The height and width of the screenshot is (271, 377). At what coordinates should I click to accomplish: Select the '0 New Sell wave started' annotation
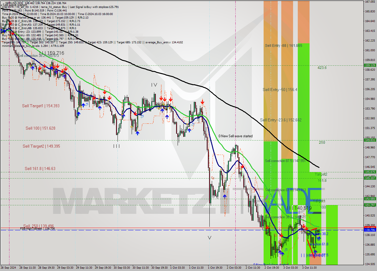pos(235,136)
